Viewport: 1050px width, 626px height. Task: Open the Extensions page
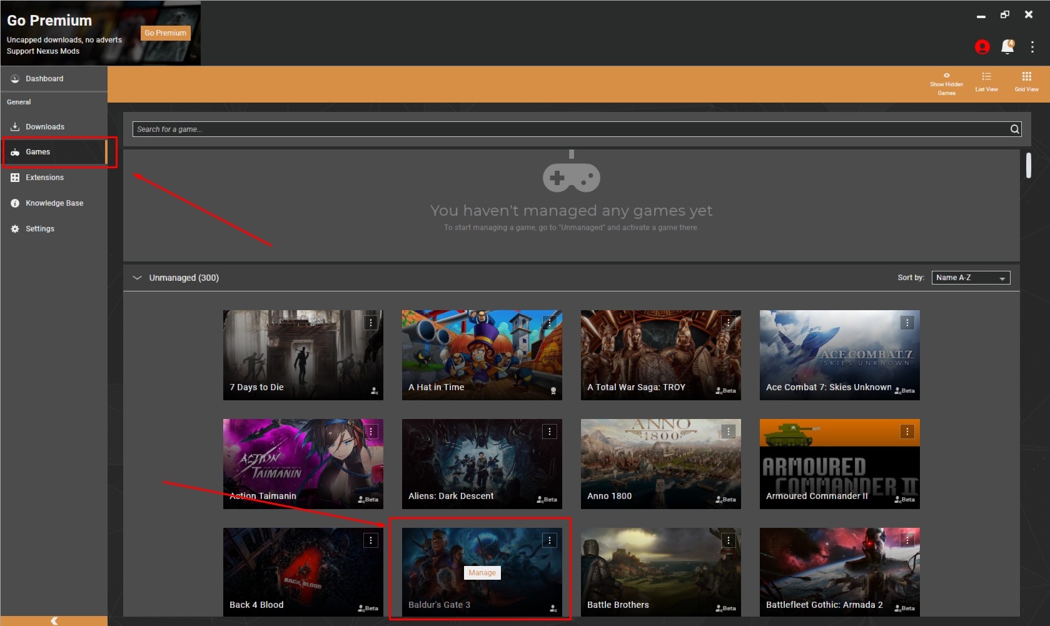(54, 178)
